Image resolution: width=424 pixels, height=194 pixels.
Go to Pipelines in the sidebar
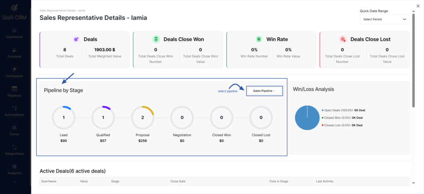tap(14, 89)
